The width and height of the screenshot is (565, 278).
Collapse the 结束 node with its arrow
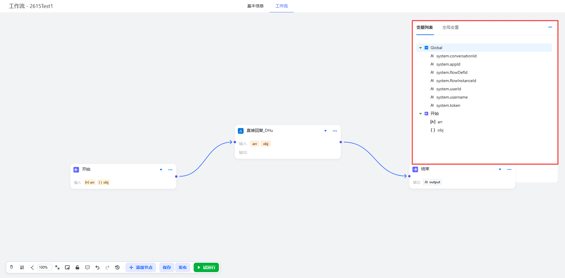(500, 169)
